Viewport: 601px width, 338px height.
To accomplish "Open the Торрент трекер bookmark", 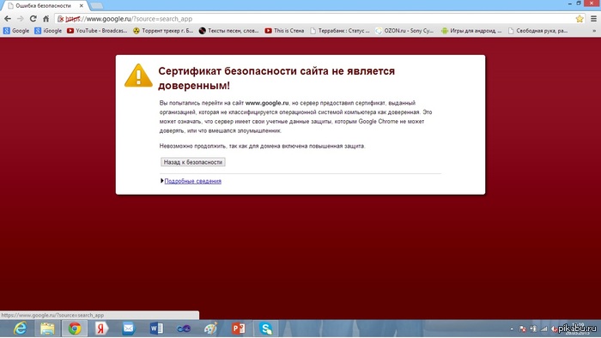I will 163,31.
